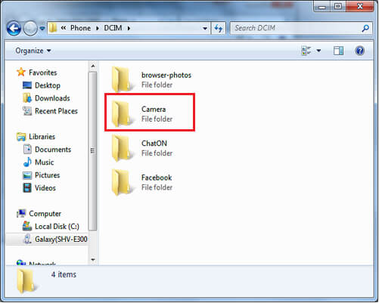Open the Help question mark icon
The width and height of the screenshot is (379, 303).
tap(359, 51)
